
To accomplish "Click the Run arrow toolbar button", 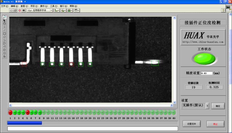I will pyautogui.click(x=11, y=10).
